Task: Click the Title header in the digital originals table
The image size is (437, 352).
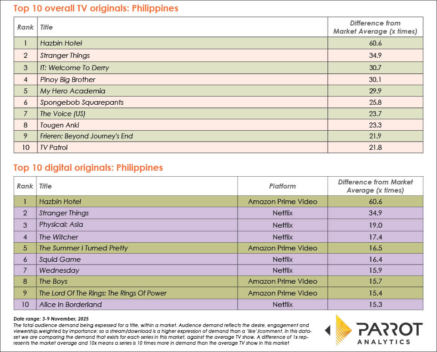Action: point(46,186)
